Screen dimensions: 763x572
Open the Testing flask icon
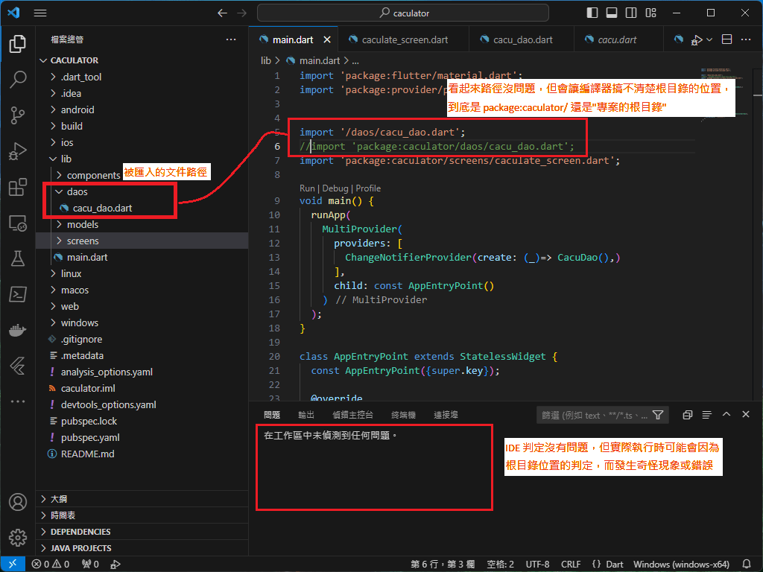pos(18,258)
